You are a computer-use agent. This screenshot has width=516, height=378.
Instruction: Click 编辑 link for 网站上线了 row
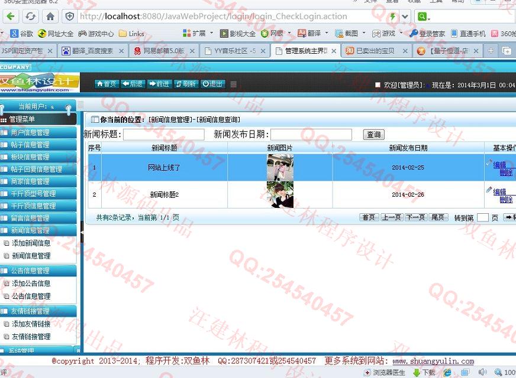(499, 165)
